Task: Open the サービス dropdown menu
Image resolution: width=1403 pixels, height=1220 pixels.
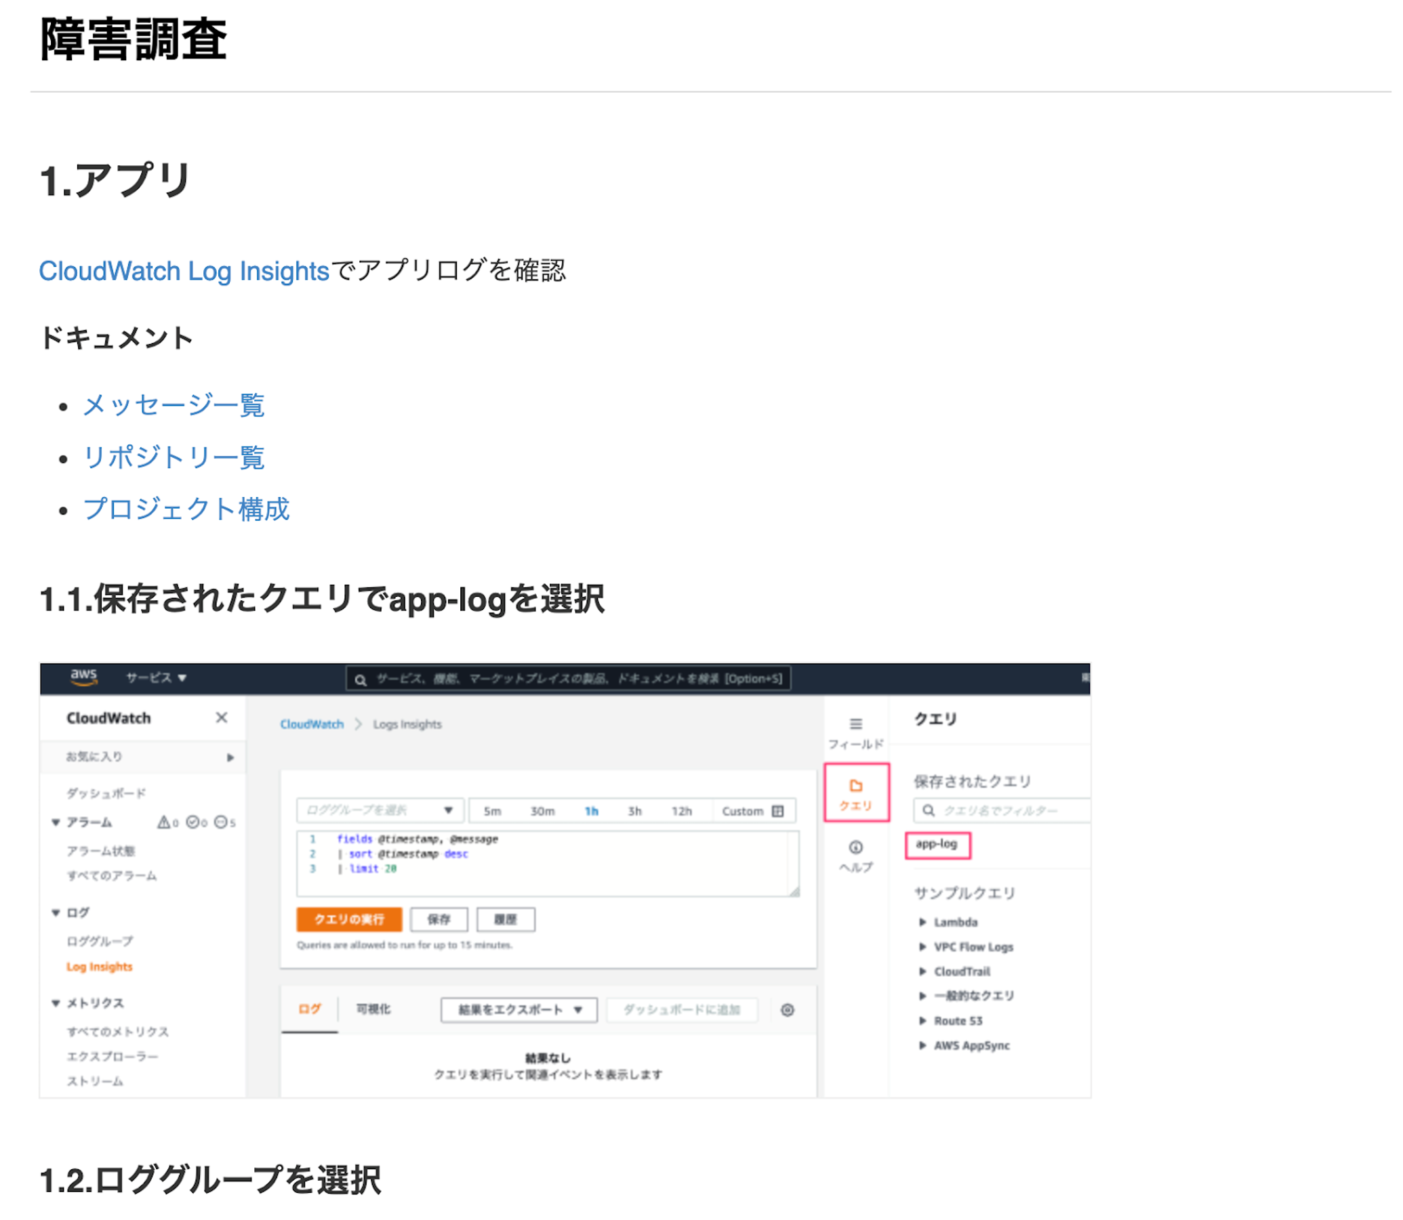Action: (156, 678)
